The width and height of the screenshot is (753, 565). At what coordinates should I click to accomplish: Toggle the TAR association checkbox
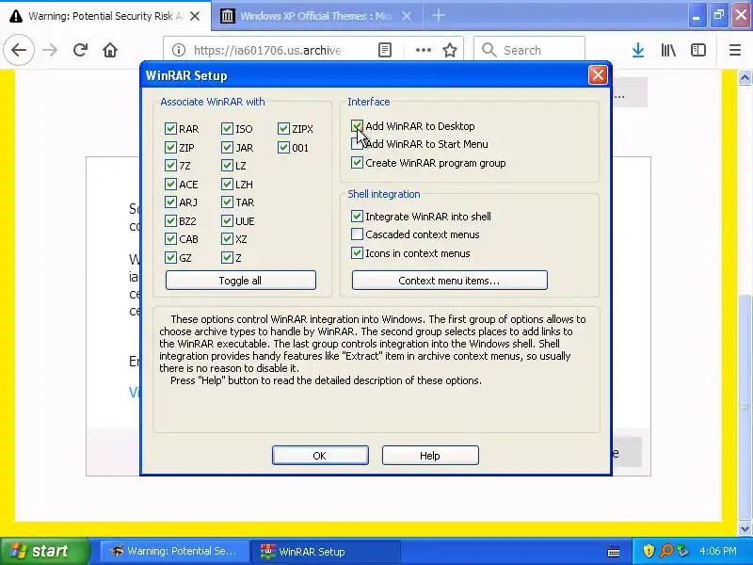coord(227,202)
